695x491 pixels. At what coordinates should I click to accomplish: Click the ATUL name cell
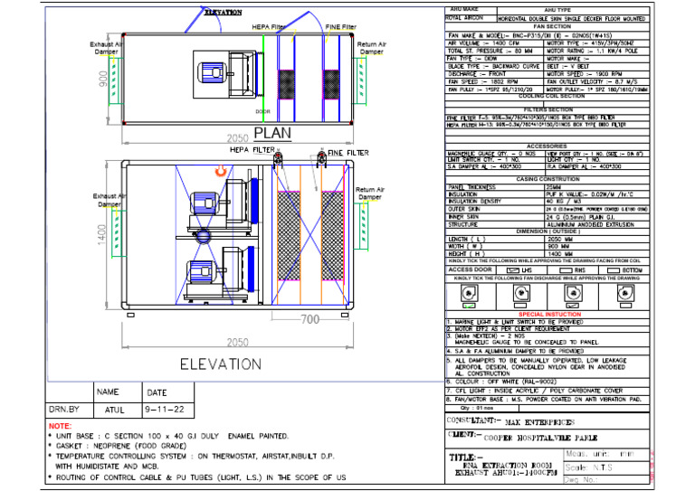tap(118, 410)
